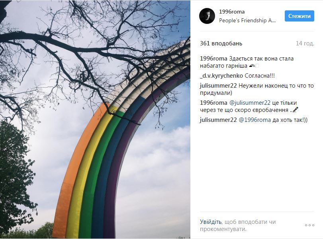The height and width of the screenshot is (239, 323).
Task: Open the 14 год. post timestamp
Action: (x=305, y=43)
